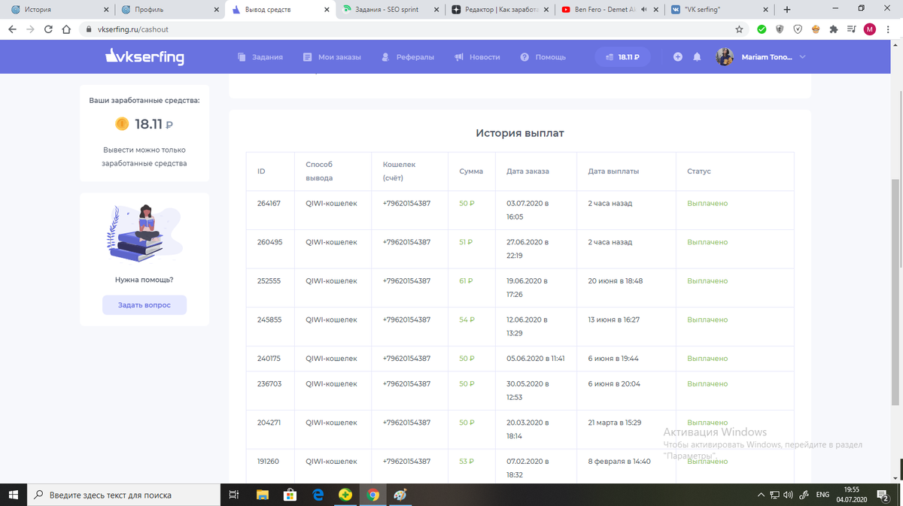Open the Chrome profile M avatar
The width and height of the screenshot is (903, 506).
(x=870, y=29)
